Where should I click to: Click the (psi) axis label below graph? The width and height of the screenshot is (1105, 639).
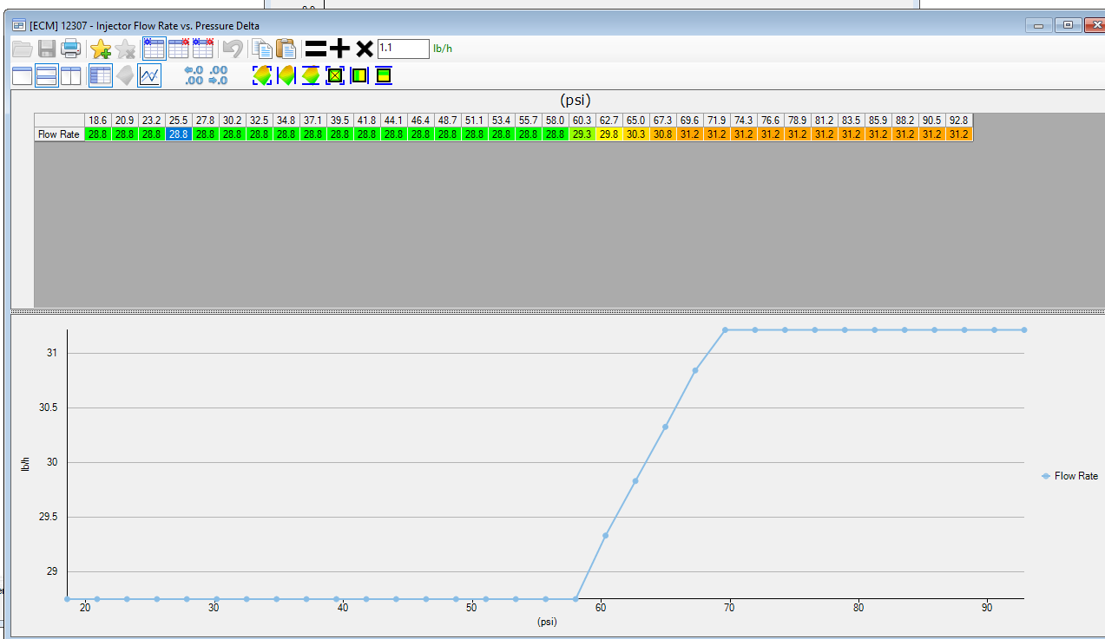pyautogui.click(x=546, y=622)
